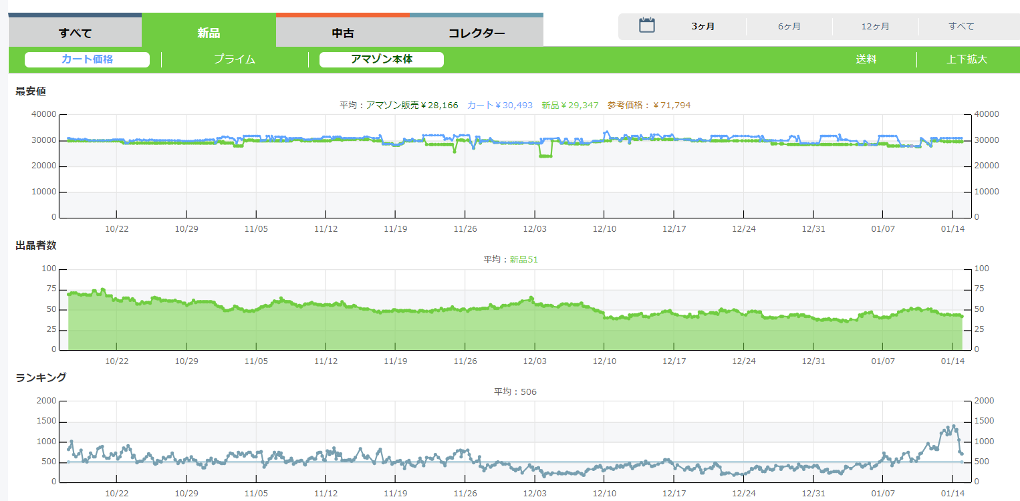Screen dimensions: 1020x501
Task: Click the blue カート average legend label
Action: coord(499,106)
